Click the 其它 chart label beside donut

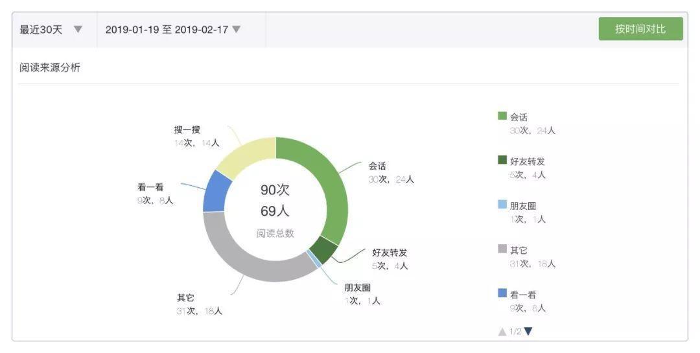pyautogui.click(x=185, y=298)
